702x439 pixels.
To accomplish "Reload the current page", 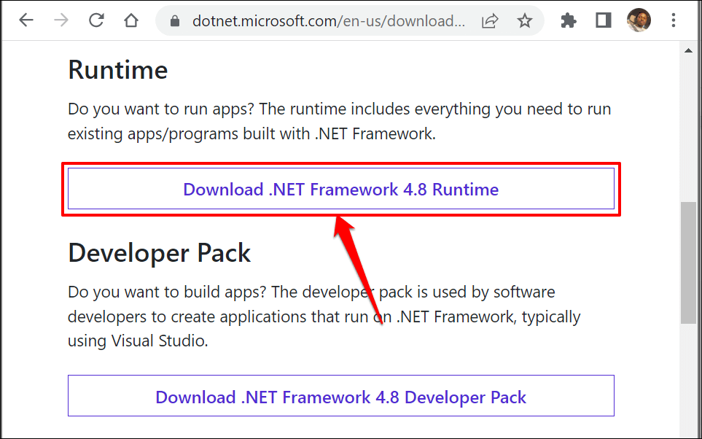I will [x=96, y=20].
